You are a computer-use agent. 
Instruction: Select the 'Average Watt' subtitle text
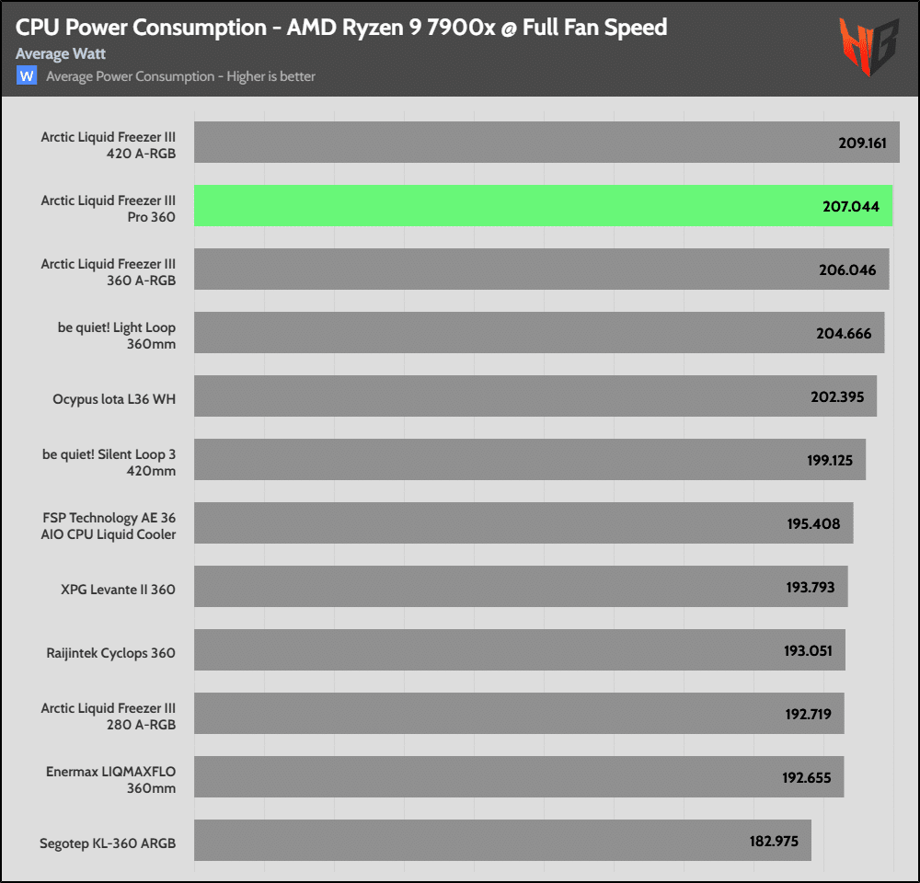click(61, 54)
